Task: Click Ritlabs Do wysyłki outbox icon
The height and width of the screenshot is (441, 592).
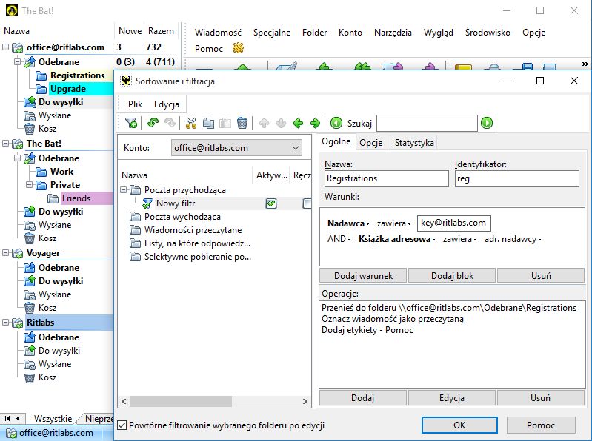Action: 30,351
